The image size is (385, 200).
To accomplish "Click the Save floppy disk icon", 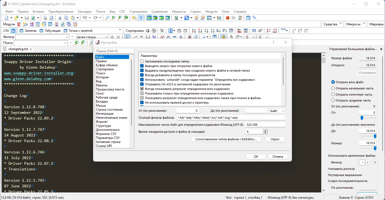I will pyautogui.click(x=27, y=18).
